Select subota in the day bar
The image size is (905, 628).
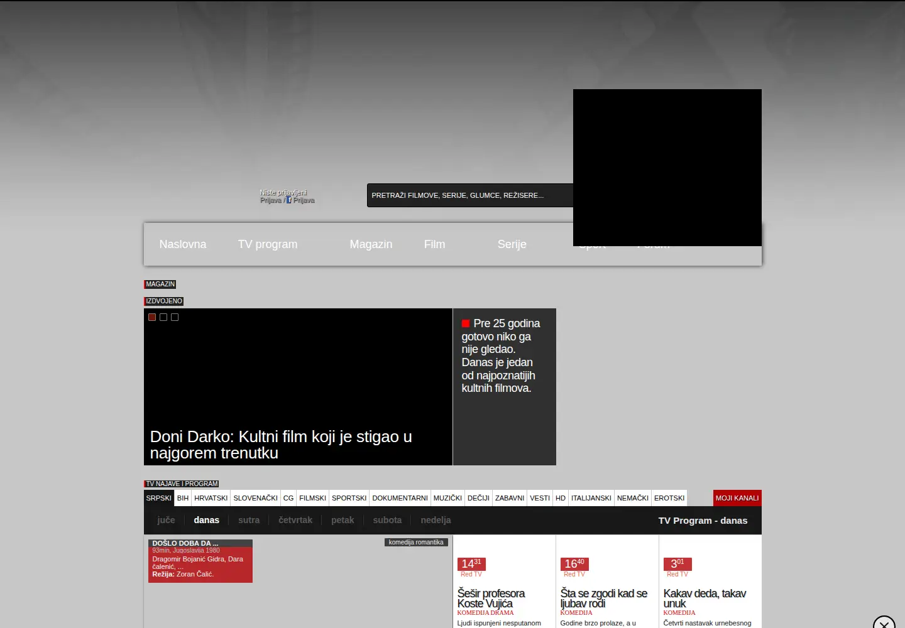coord(387,520)
